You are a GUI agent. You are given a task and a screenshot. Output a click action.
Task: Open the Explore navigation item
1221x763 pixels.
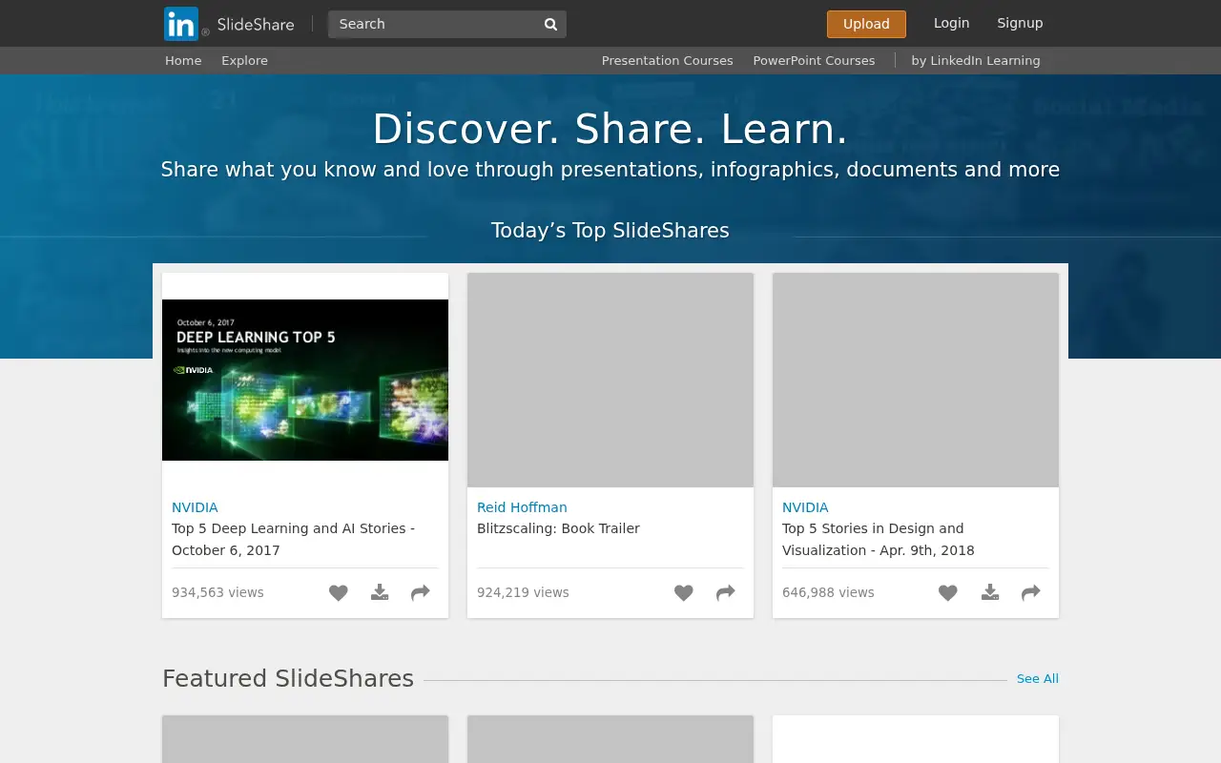244,60
